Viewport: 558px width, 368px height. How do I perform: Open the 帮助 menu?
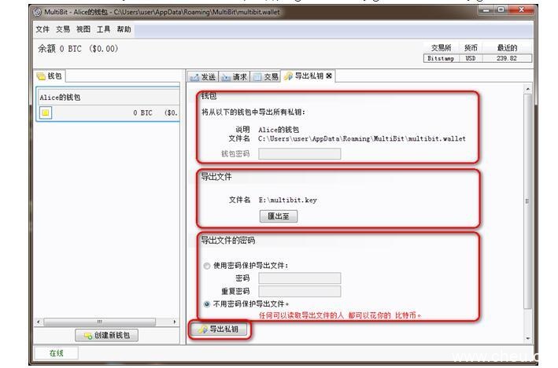click(x=124, y=29)
